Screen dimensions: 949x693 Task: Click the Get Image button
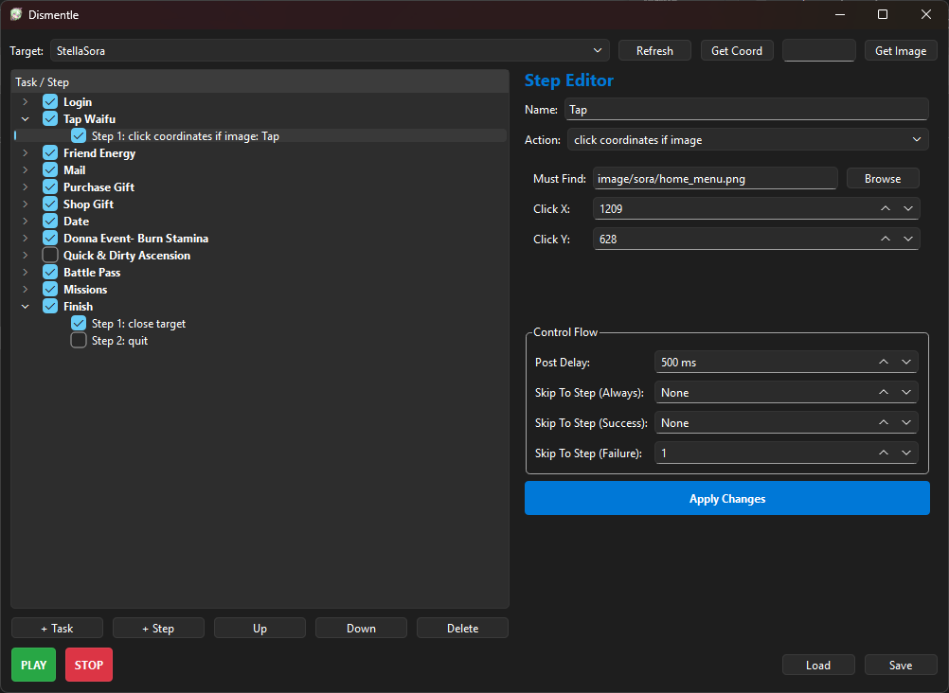[901, 51]
